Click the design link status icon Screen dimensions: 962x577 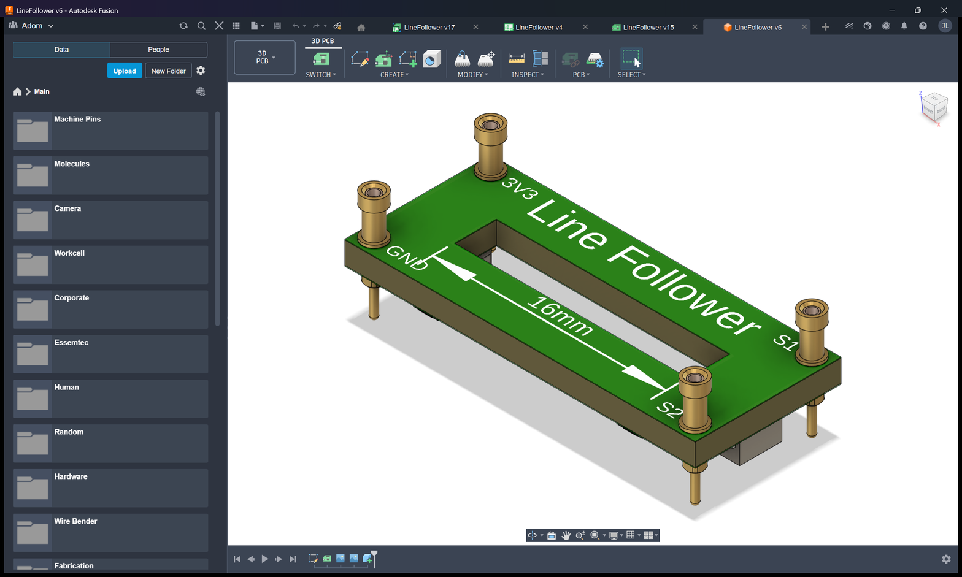[337, 26]
